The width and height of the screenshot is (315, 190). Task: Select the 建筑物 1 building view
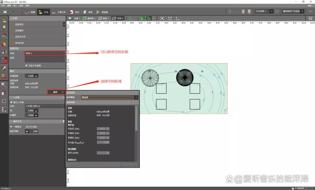point(89,18)
